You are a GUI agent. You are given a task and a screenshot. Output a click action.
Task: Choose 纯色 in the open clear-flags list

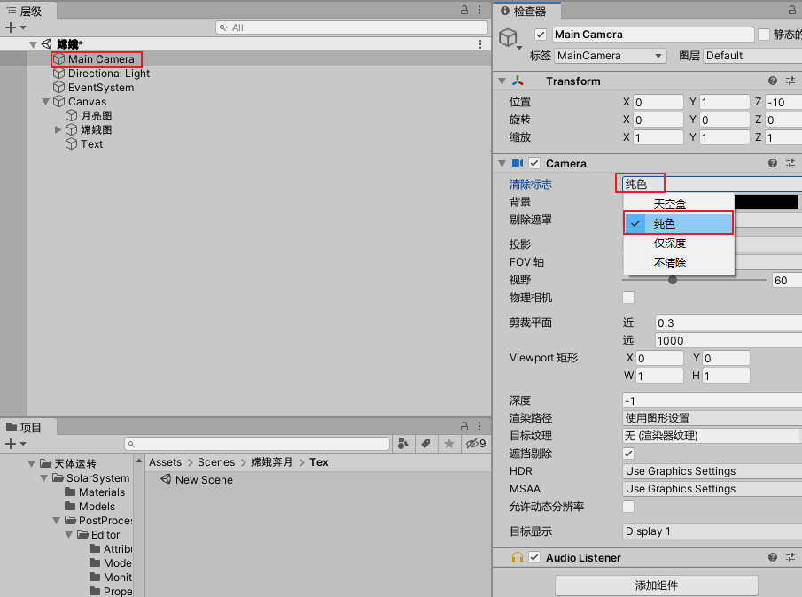pyautogui.click(x=679, y=223)
